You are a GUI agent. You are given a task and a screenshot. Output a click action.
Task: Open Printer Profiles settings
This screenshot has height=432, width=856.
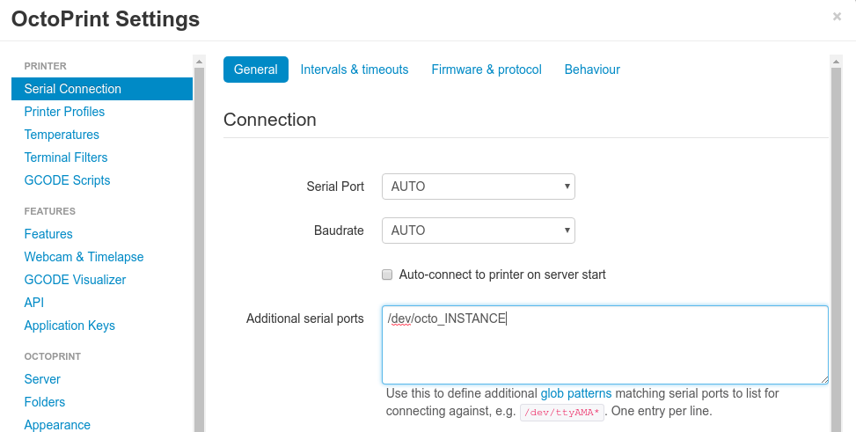coord(64,112)
